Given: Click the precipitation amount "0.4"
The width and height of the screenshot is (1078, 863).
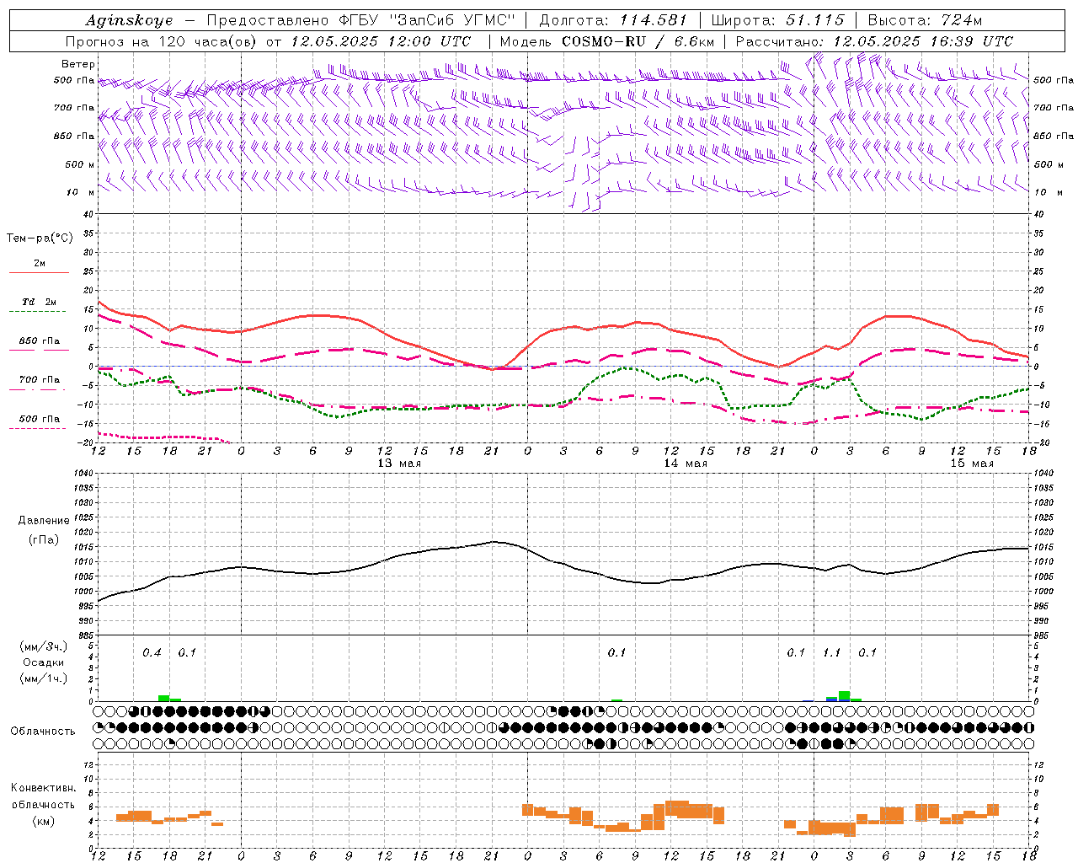Looking at the screenshot, I should pos(152,652).
